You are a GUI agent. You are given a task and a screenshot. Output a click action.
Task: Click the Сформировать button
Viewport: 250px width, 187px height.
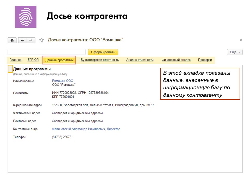pyautogui.click(x=103, y=52)
